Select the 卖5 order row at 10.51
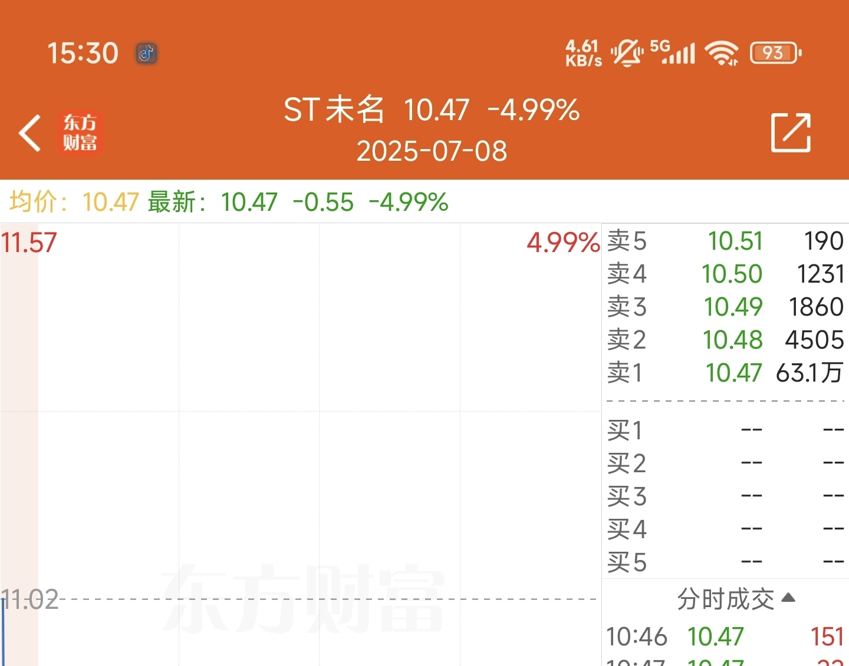849x666 pixels. click(x=725, y=241)
